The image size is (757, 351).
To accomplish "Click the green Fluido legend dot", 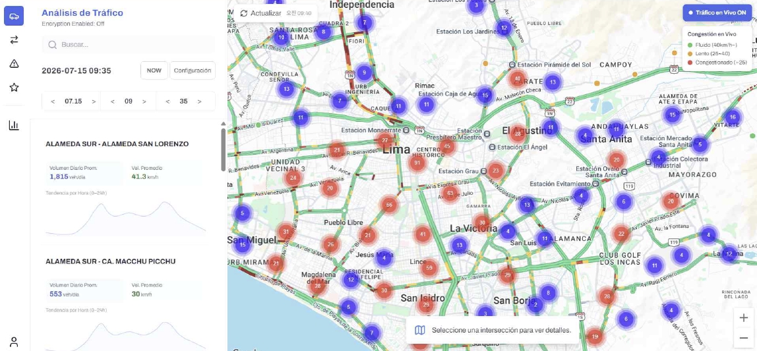I will point(690,45).
